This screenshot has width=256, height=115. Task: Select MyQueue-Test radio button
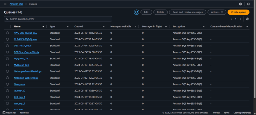[7, 65]
